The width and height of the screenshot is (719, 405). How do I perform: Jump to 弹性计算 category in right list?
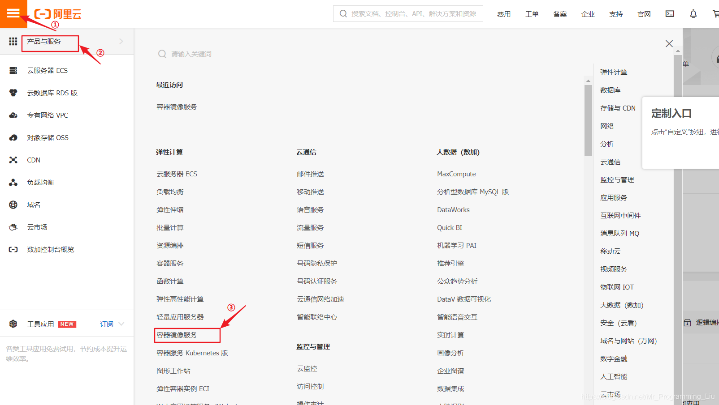[614, 72]
